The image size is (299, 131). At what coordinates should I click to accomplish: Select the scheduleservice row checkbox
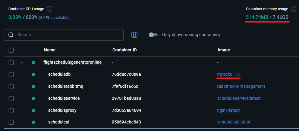coord(11,98)
